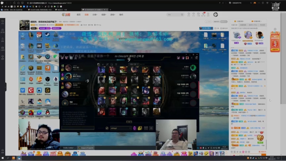Open the browser home page icon
The image size is (286, 161).
pyautogui.click(x=18, y=3)
